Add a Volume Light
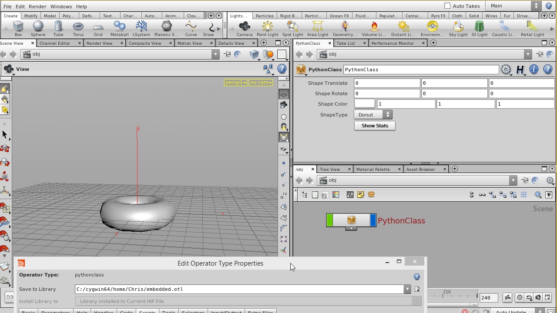This screenshot has width=557, height=313. tap(374, 29)
